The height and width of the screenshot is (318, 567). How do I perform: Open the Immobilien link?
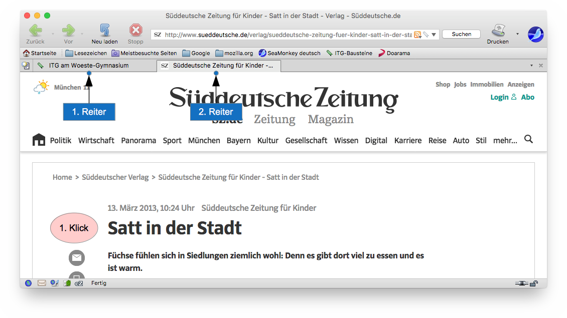(x=487, y=85)
